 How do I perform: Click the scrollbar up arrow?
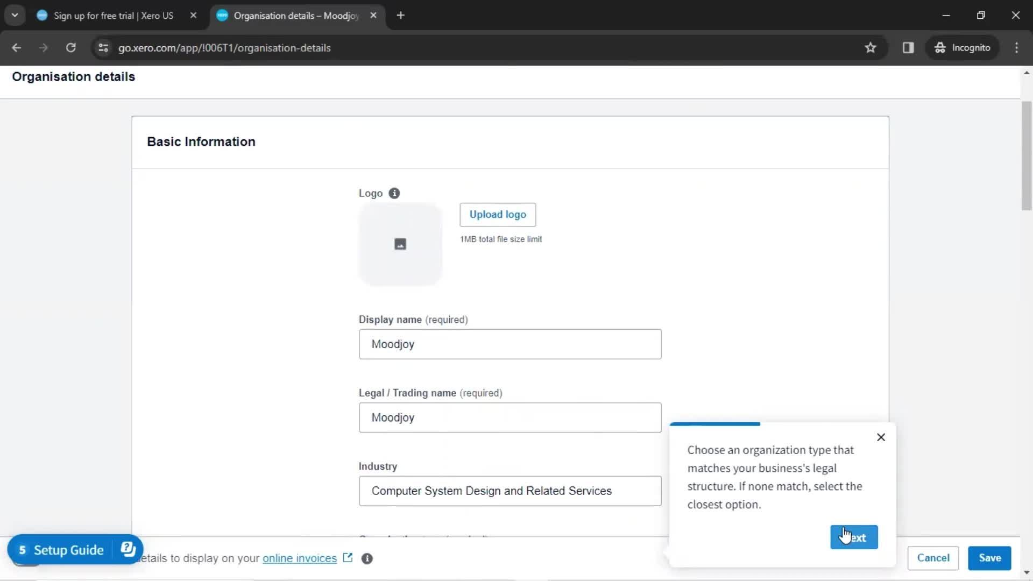click(x=1027, y=73)
